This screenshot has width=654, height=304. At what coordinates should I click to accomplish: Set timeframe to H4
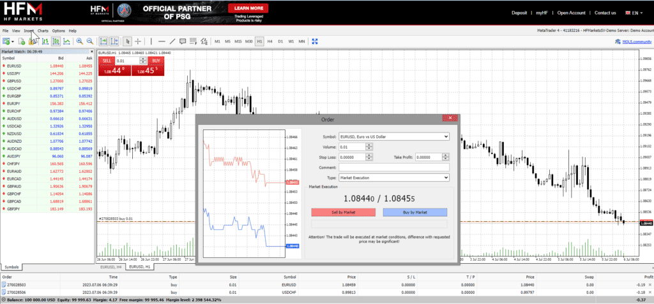pyautogui.click(x=270, y=41)
